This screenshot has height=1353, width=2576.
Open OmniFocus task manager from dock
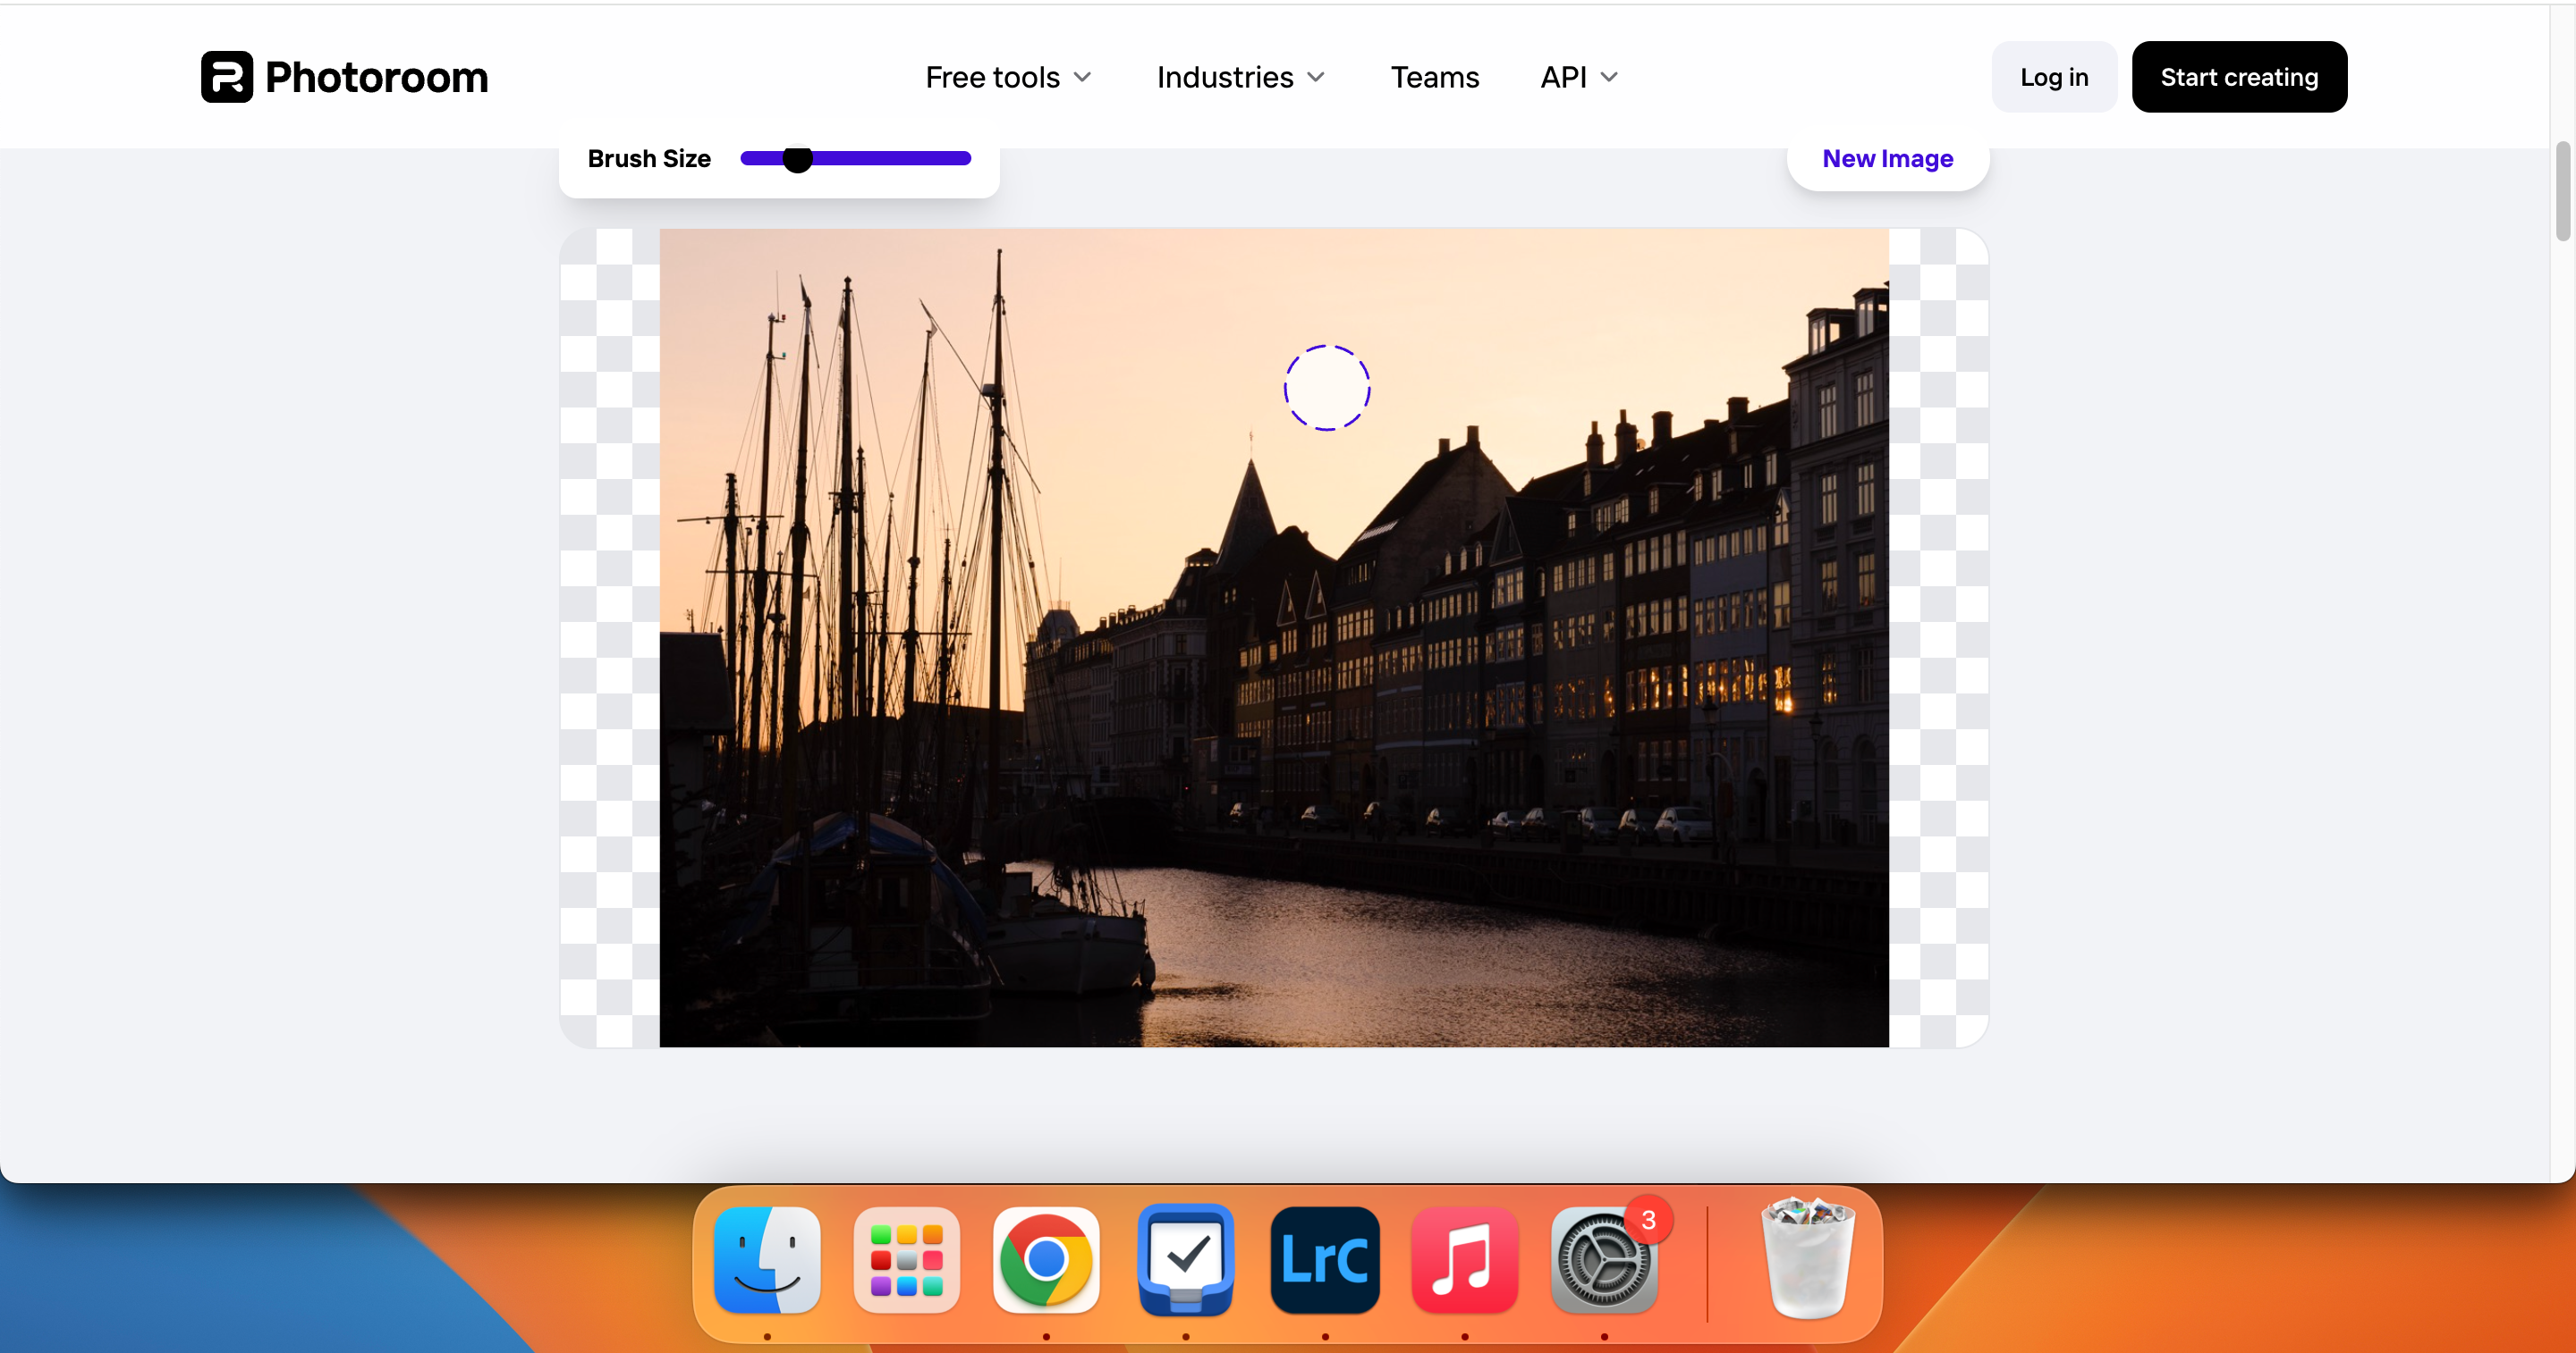(x=1186, y=1259)
